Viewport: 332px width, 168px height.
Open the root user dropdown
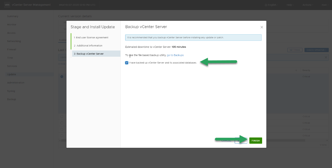point(325,5)
